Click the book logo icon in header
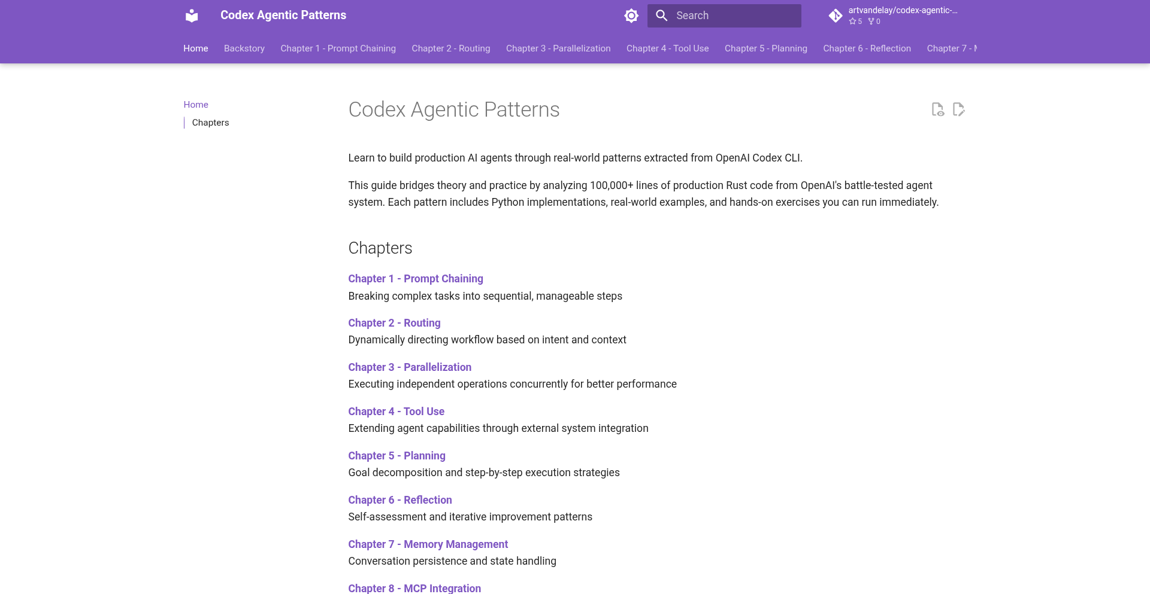This screenshot has width=1150, height=594. [192, 16]
